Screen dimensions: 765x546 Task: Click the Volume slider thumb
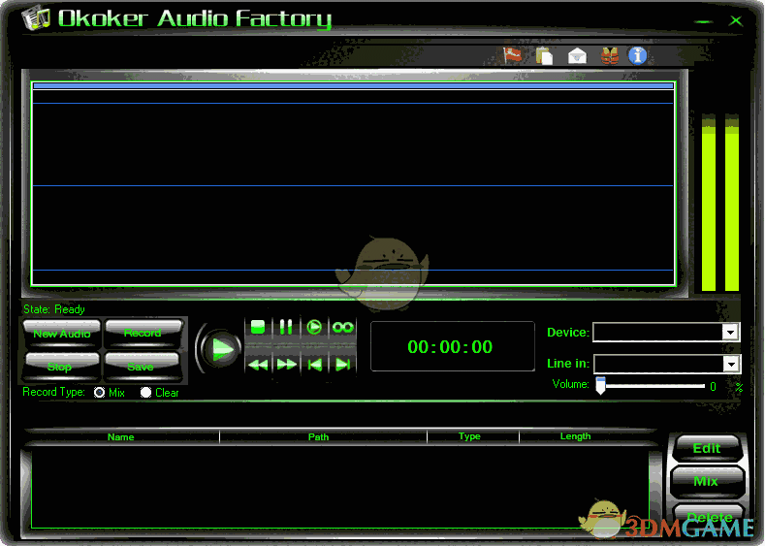tap(600, 385)
